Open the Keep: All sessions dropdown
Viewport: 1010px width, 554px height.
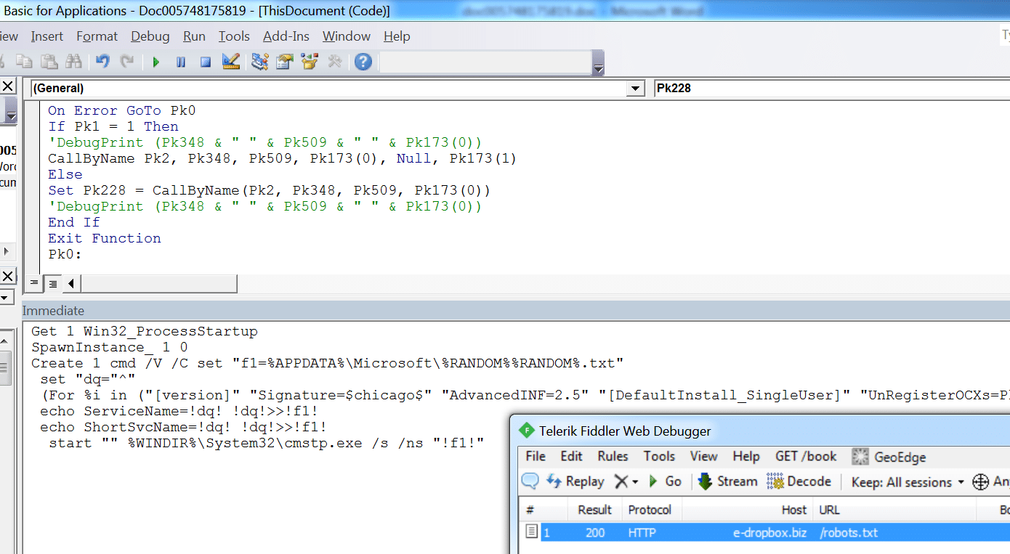point(908,481)
